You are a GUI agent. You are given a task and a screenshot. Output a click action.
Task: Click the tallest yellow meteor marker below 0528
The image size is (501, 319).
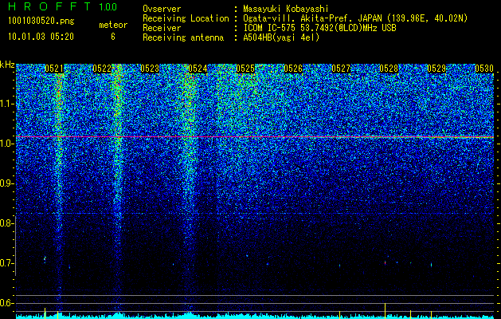(385, 311)
